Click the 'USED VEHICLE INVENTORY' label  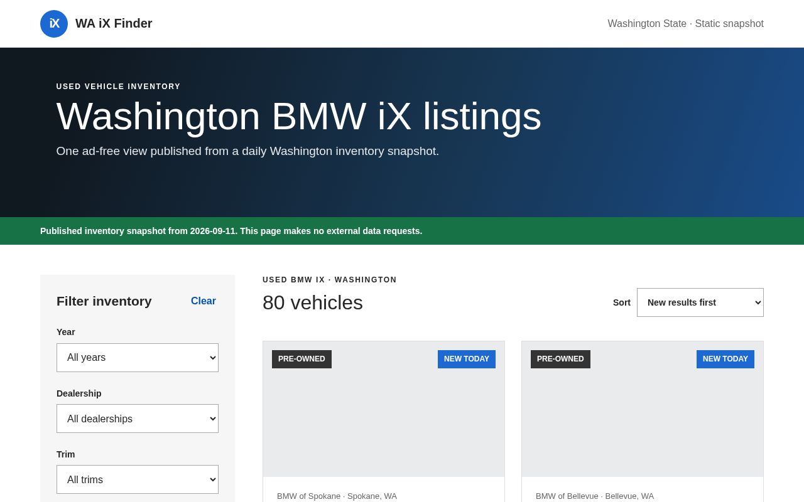tap(119, 87)
